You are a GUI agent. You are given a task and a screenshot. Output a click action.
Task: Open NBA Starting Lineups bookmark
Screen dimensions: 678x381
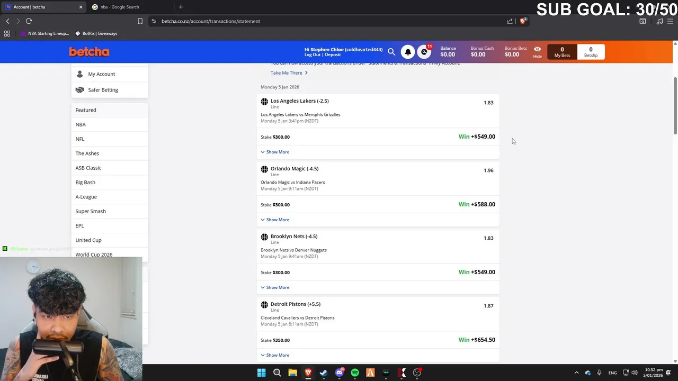coord(45,33)
